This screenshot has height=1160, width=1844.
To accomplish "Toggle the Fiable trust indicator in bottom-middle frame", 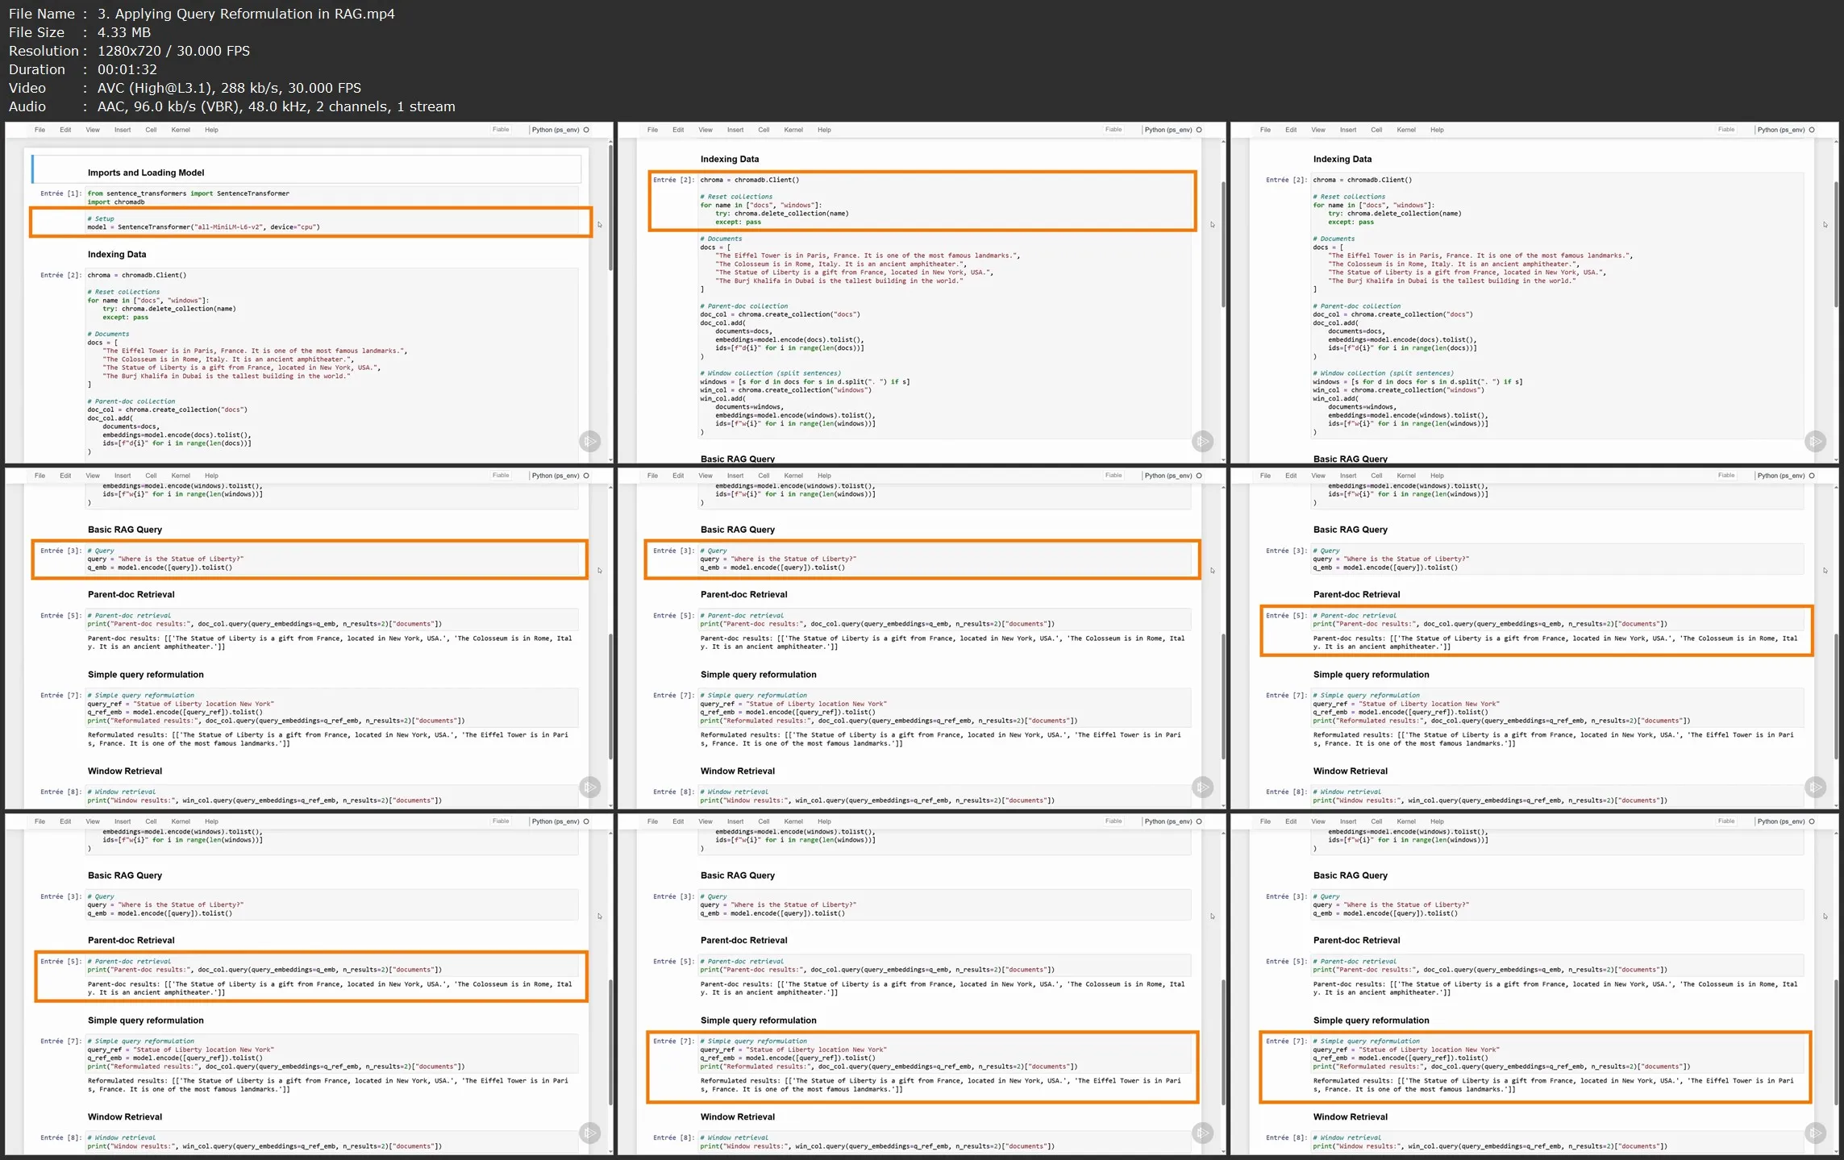I will (1113, 821).
